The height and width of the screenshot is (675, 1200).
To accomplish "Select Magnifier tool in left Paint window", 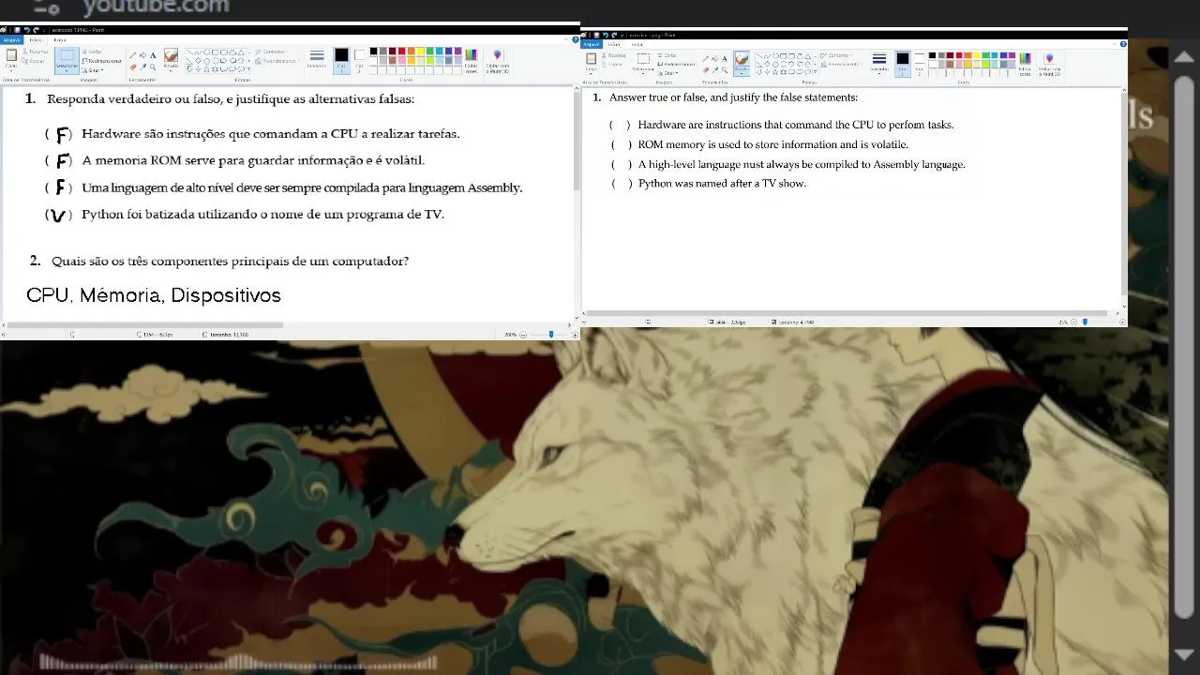I will [x=153, y=67].
